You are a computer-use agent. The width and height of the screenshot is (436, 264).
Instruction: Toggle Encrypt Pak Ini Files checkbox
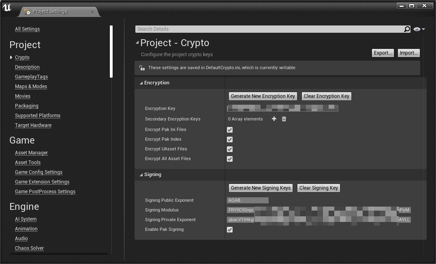click(x=230, y=130)
